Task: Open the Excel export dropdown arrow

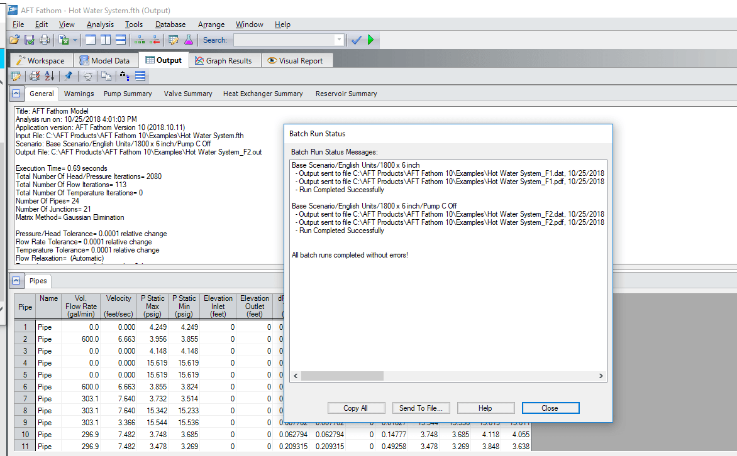Action: [75, 40]
